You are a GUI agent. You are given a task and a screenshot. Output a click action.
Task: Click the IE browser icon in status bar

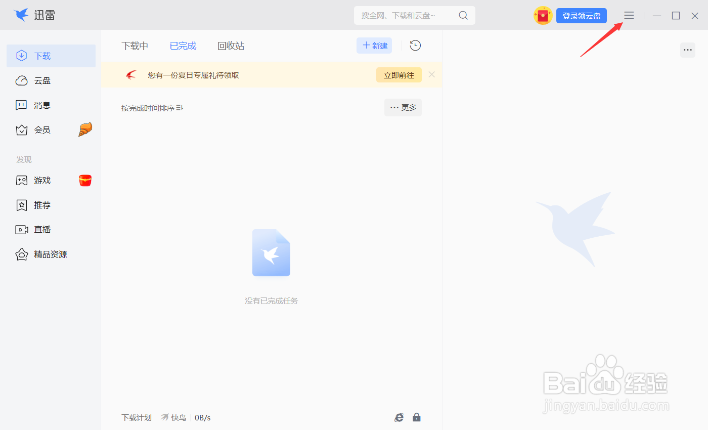point(399,417)
